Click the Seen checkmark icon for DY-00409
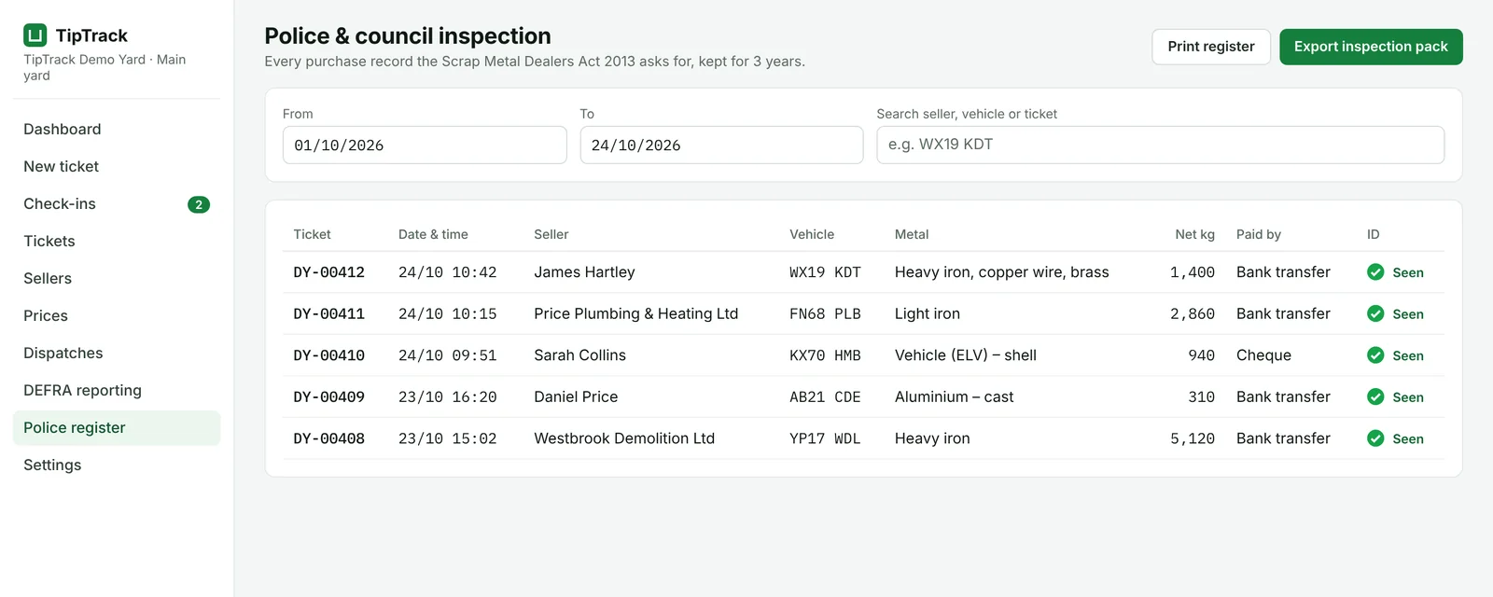The image size is (1493, 597). [x=1375, y=396]
